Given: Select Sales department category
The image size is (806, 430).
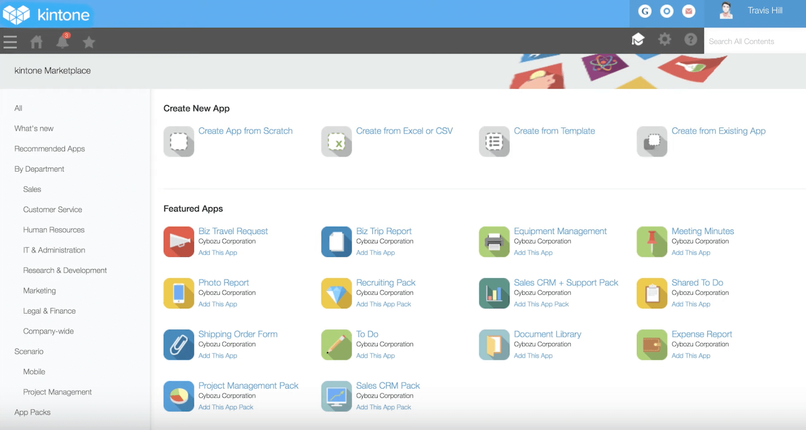Looking at the screenshot, I should tap(32, 189).
